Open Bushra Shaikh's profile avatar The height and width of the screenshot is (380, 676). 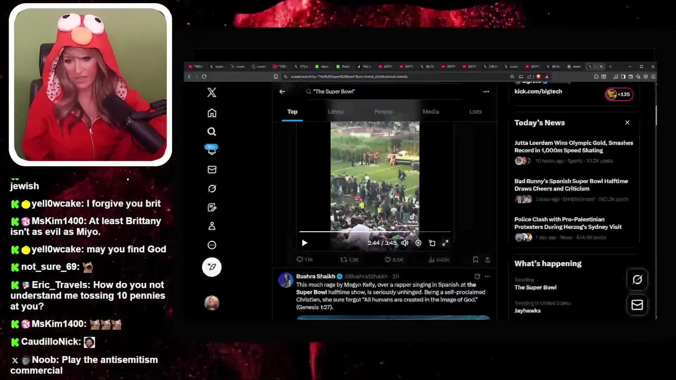click(286, 280)
